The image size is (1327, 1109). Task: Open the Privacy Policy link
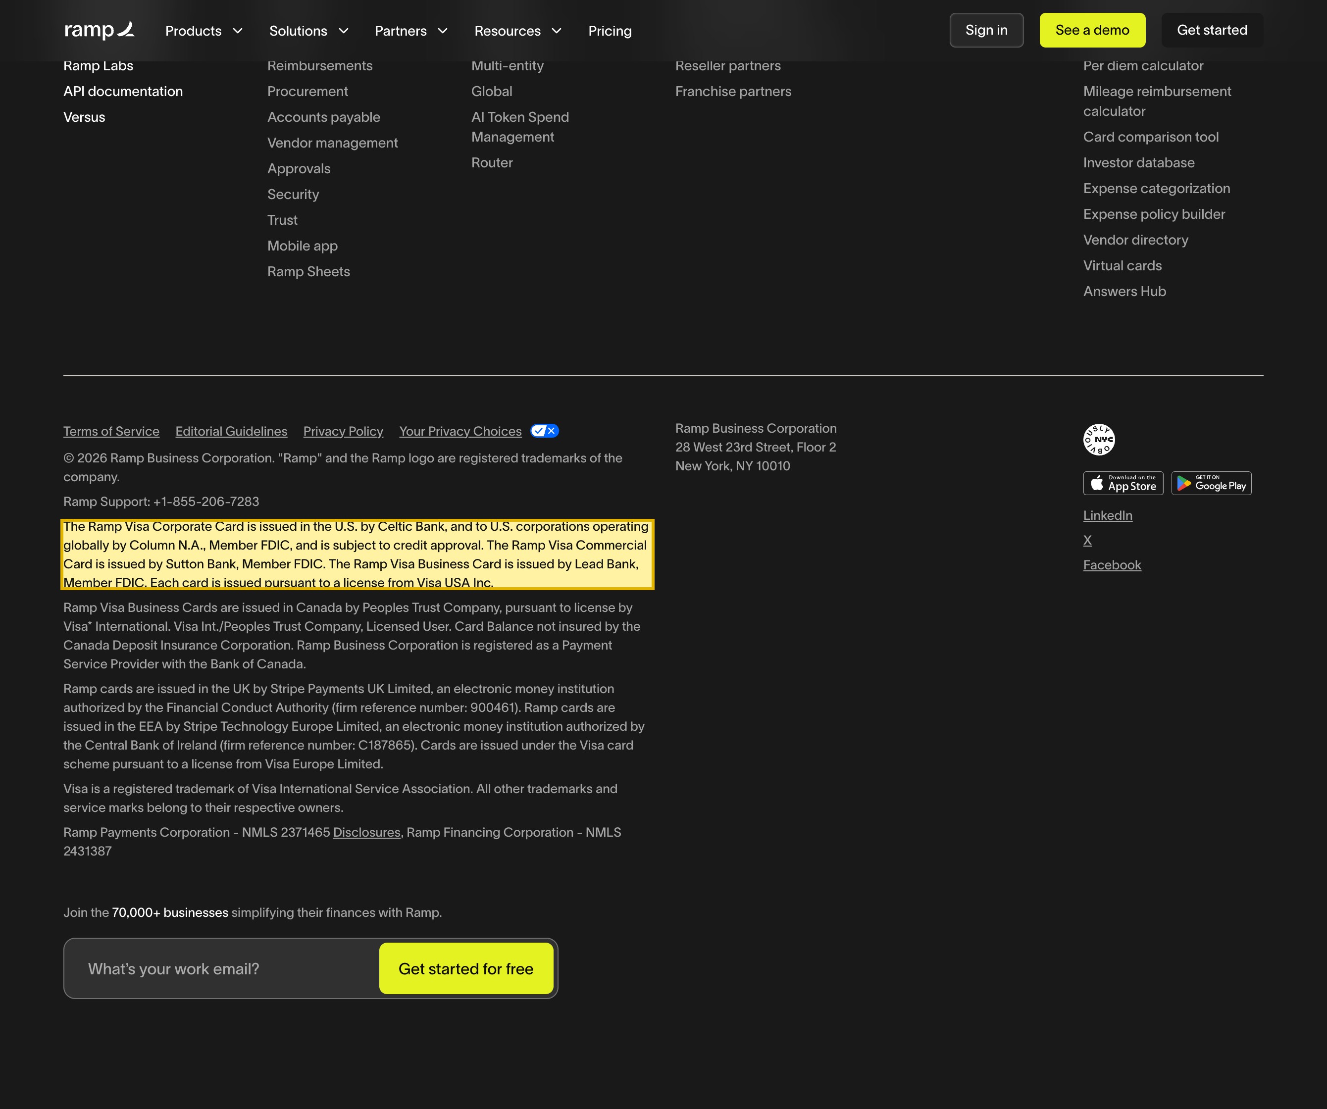point(343,431)
